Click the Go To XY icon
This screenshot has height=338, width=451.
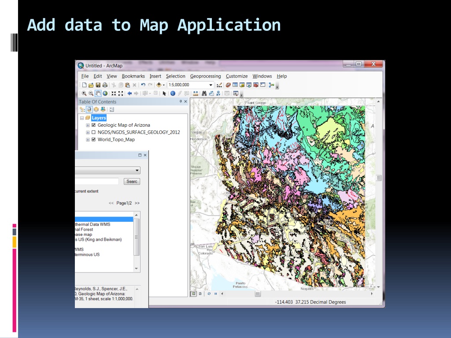point(218,93)
